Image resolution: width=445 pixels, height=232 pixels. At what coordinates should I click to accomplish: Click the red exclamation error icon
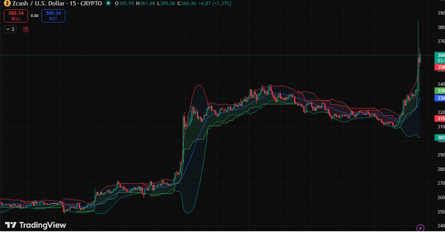(26, 29)
